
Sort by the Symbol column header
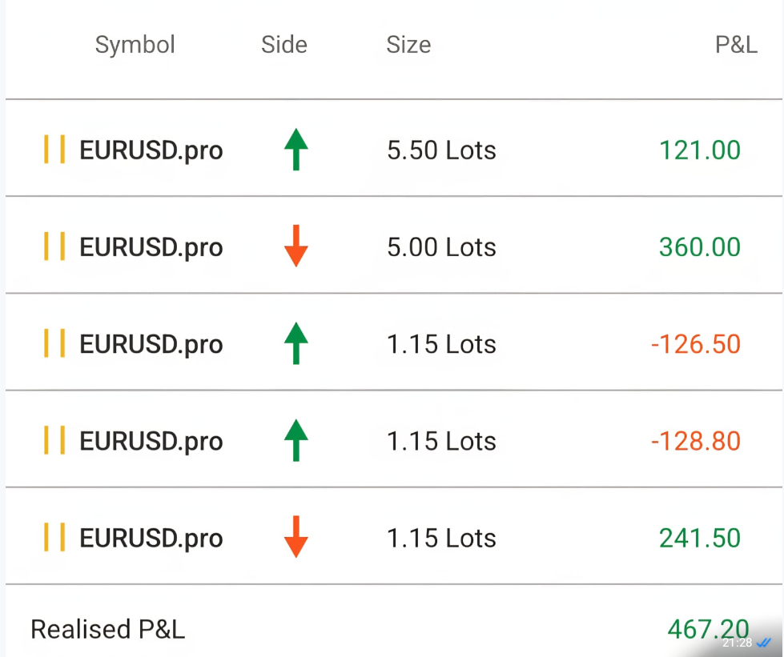tap(135, 45)
